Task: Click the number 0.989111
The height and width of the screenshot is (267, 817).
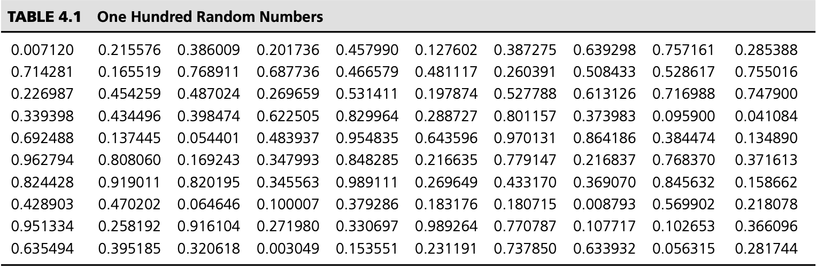Action: [x=367, y=183]
